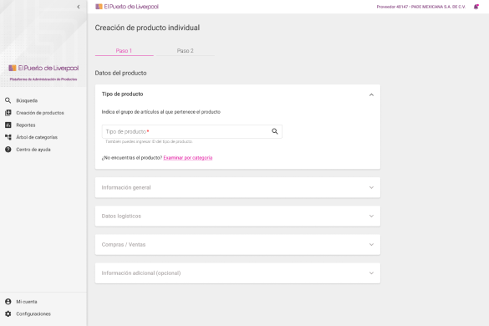The height and width of the screenshot is (326, 489).
Task: Open the Reportes chart icon
Action: [x=8, y=125]
